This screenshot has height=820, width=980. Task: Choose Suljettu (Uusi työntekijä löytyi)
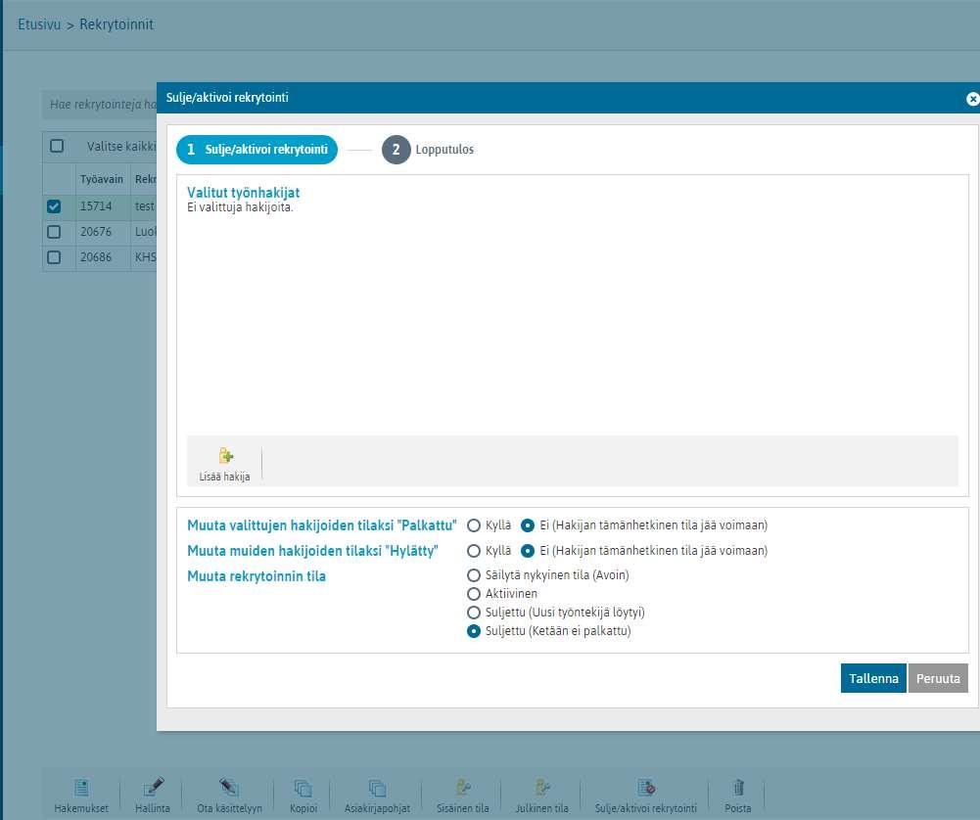(x=474, y=613)
